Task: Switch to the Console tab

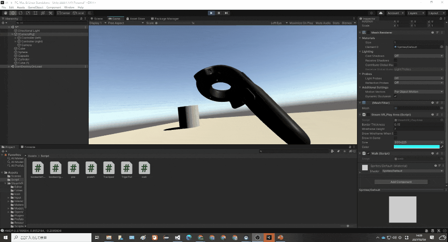Action: tap(28, 147)
